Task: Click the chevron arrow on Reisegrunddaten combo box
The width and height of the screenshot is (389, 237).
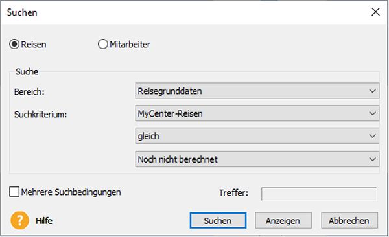Action: pos(372,91)
